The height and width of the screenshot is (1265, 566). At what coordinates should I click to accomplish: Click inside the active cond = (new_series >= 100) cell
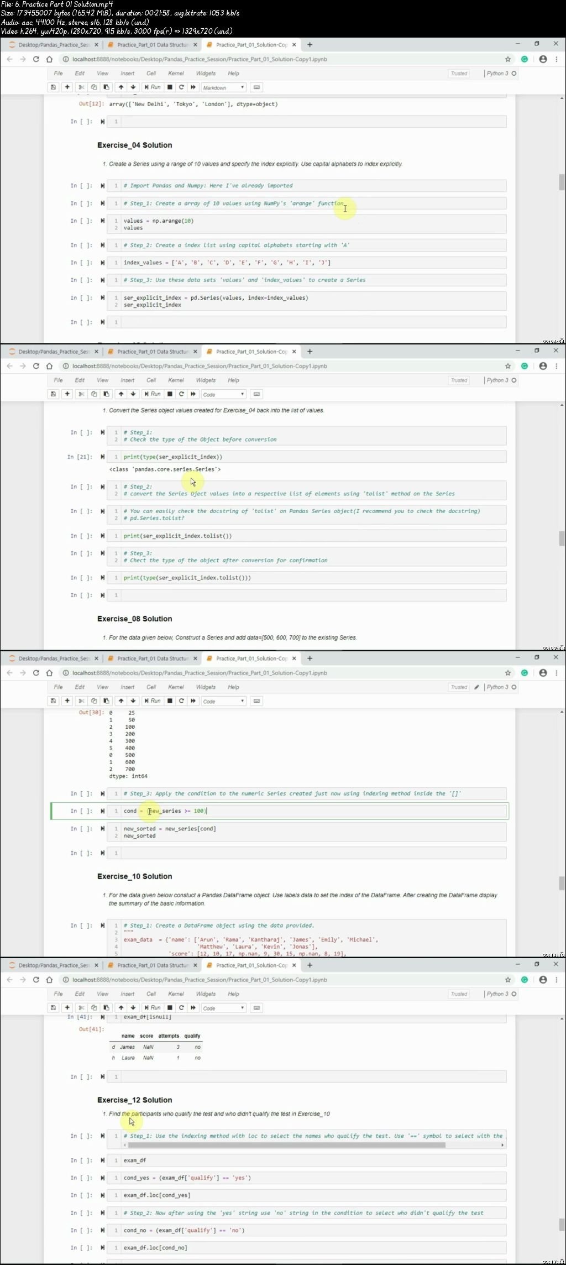(307, 811)
